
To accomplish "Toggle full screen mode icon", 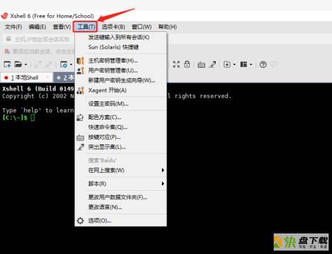I will tap(176, 64).
